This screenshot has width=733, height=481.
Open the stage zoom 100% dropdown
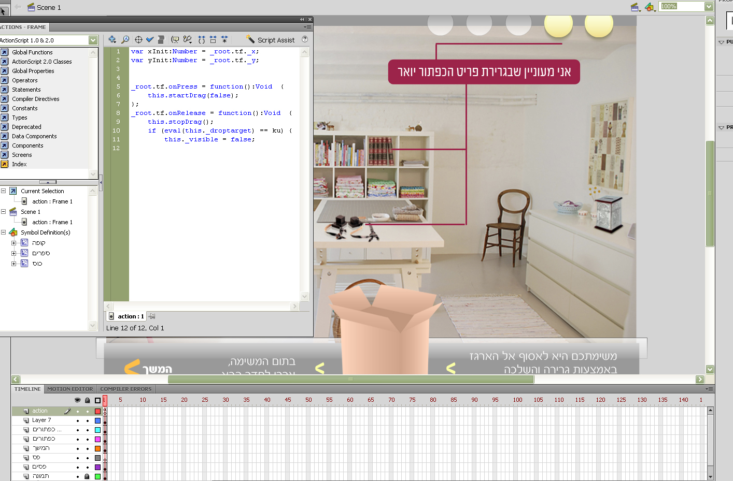(709, 6)
